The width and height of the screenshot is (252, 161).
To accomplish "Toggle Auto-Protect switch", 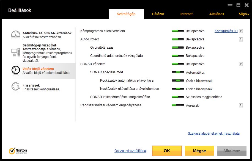I will pos(178,39).
